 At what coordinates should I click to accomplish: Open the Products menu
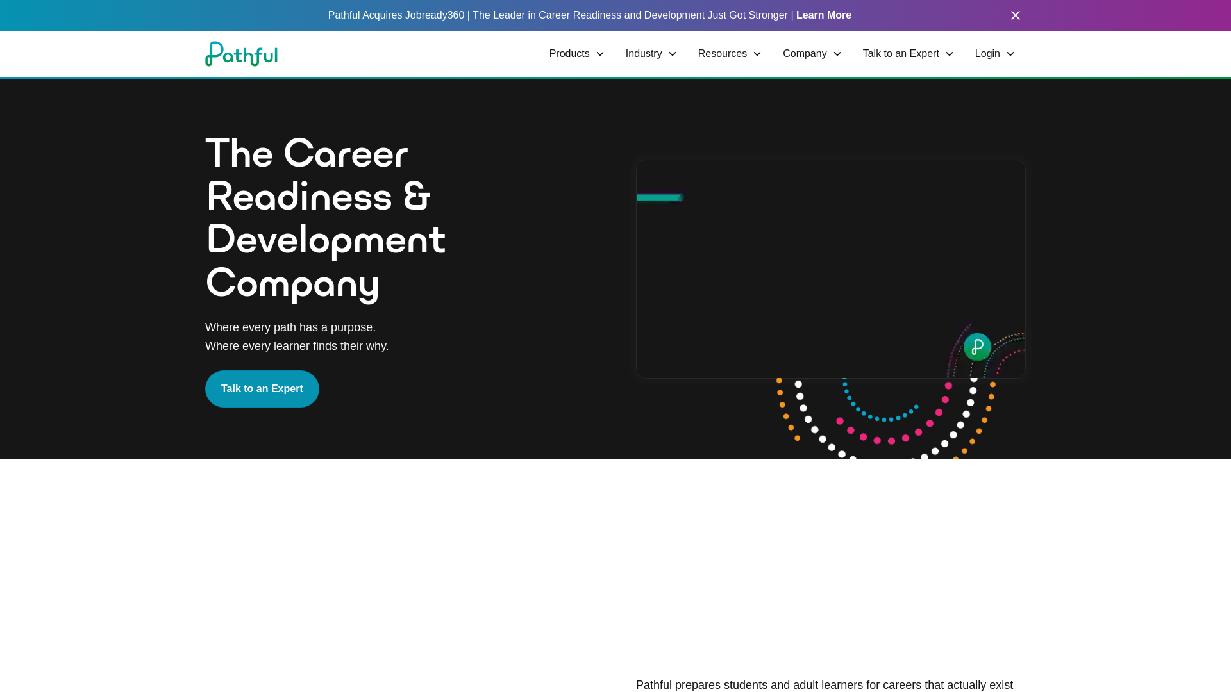[569, 54]
